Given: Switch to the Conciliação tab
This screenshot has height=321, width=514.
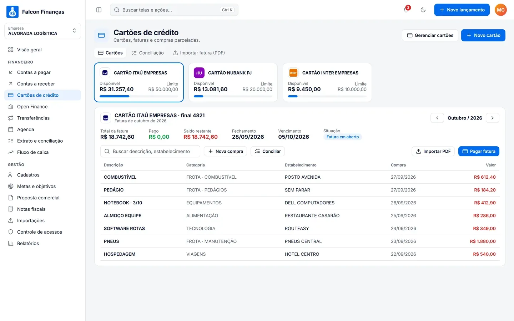Looking at the screenshot, I should 147,53.
